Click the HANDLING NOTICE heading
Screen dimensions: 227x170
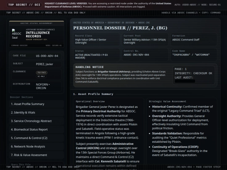click(90, 67)
